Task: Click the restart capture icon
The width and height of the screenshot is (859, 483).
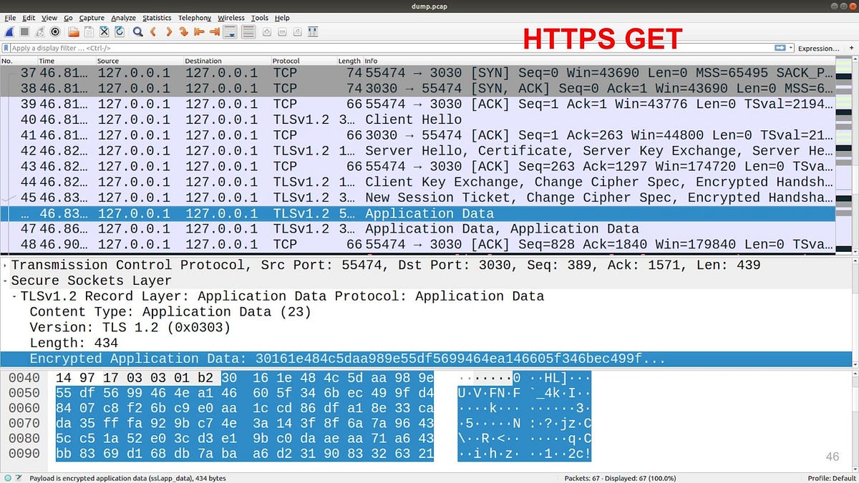Action: [x=39, y=32]
